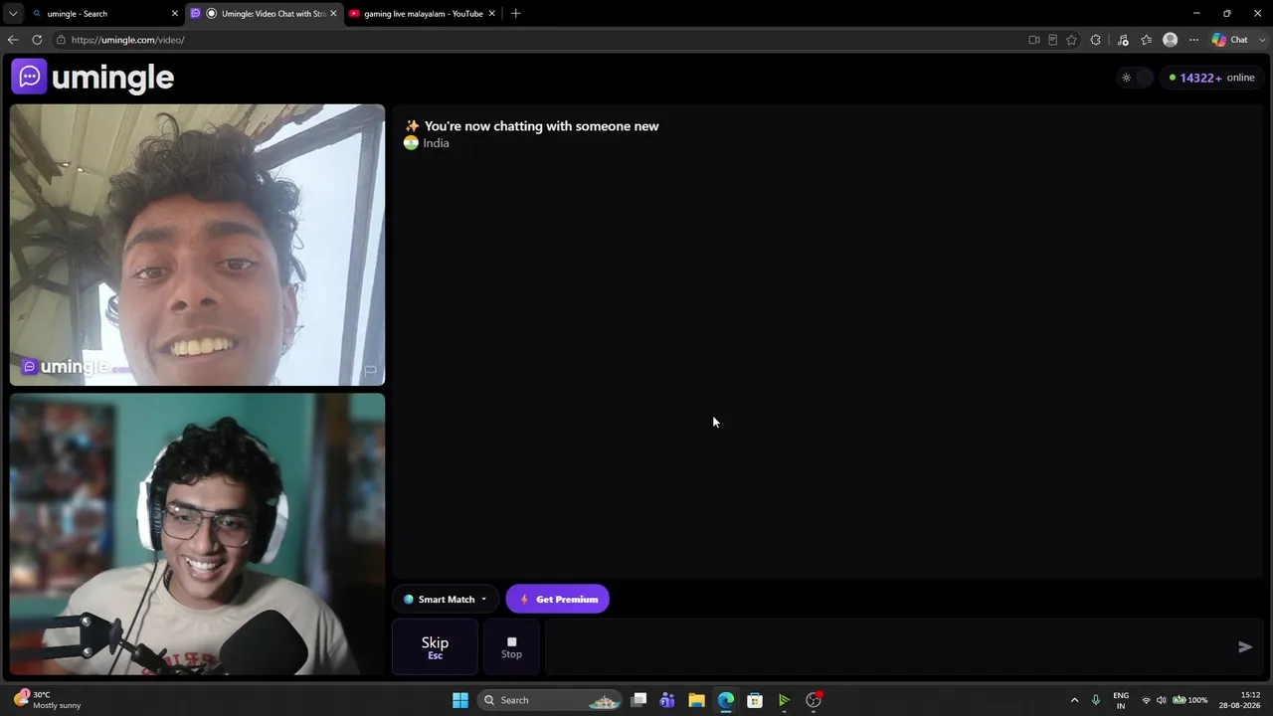Open Microsoft Store from the taskbar

(x=755, y=700)
